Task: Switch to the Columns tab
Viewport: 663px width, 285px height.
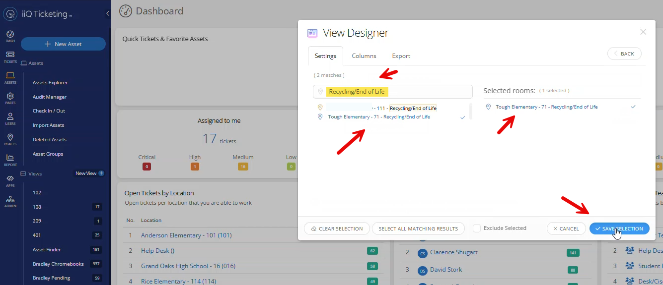Action: tap(364, 56)
